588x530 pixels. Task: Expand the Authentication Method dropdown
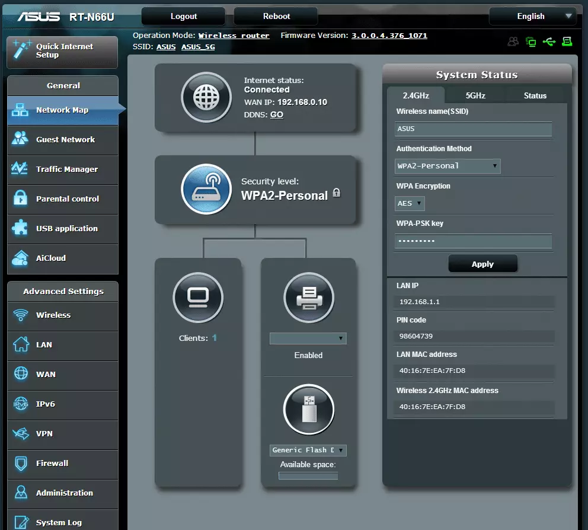[448, 166]
